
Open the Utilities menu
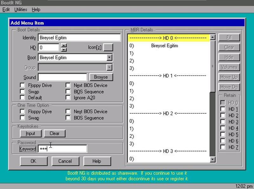point(21,10)
